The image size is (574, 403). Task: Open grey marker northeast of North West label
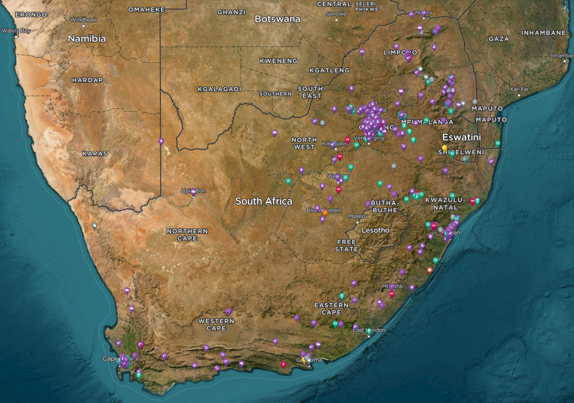tap(323, 123)
